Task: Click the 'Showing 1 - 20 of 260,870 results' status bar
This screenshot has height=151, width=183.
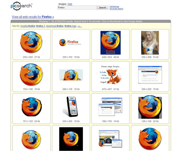Action: [91, 21]
